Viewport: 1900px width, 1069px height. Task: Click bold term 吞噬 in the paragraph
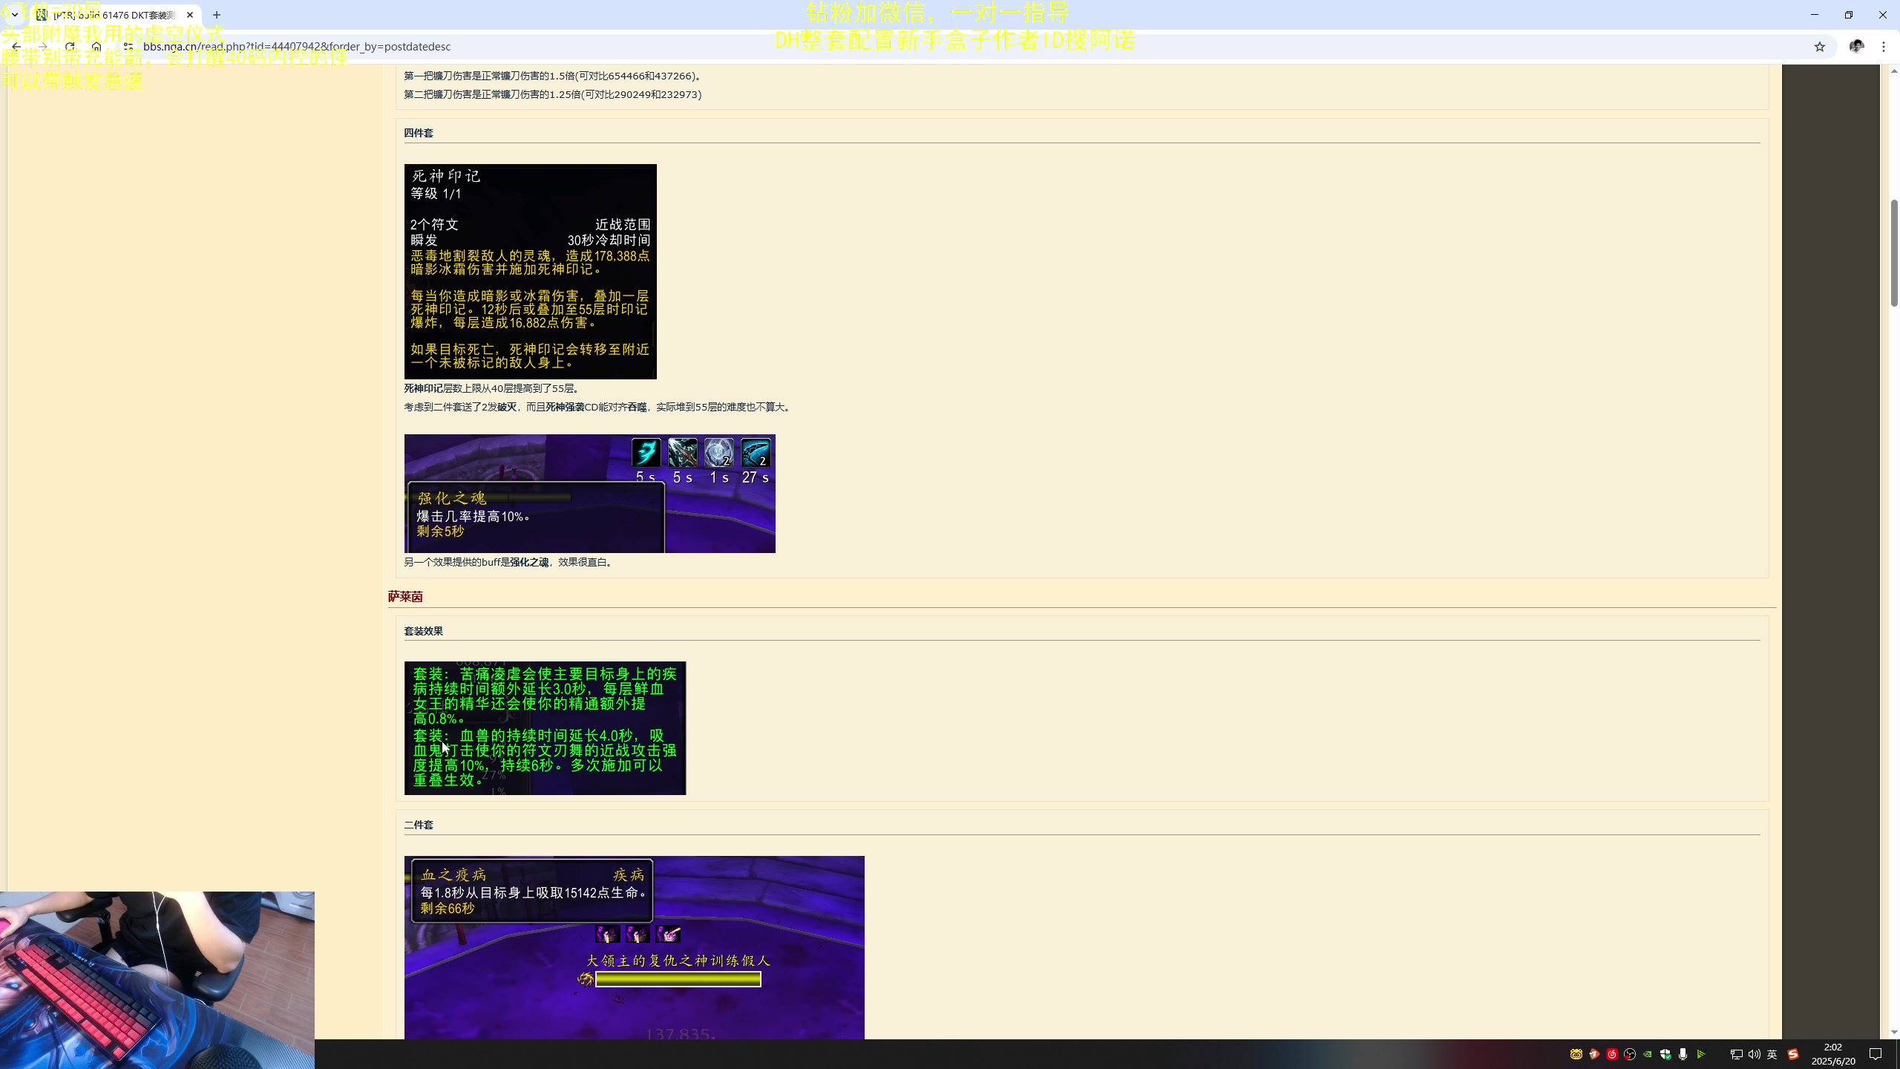tap(637, 407)
